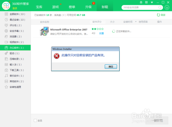
Task: Select 其他软件 (2) category
Action: 15,81
